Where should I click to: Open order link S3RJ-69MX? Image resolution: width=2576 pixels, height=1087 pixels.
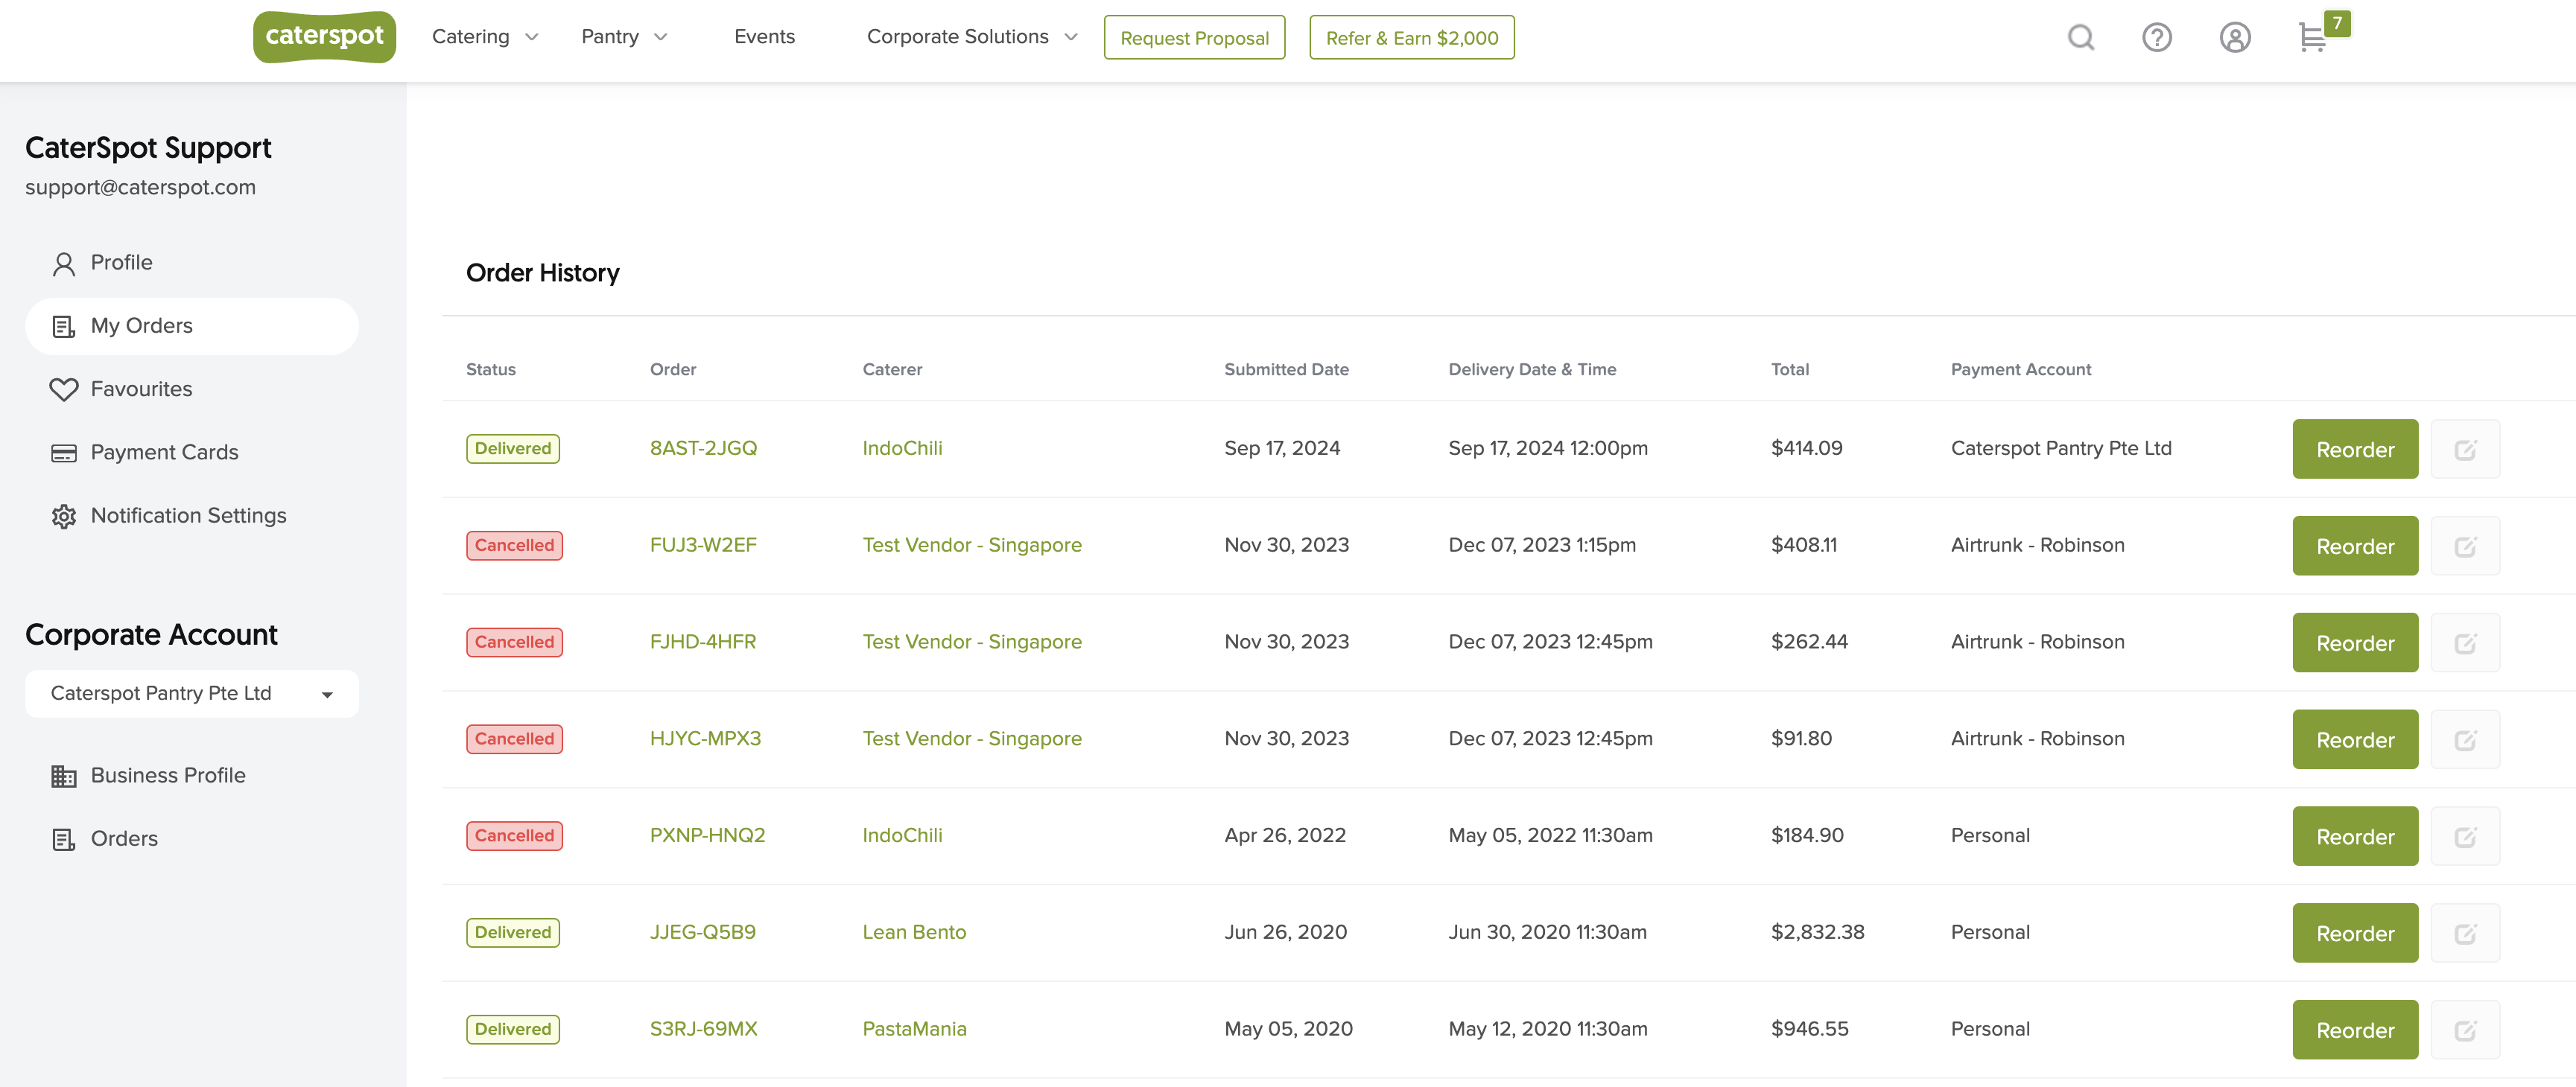tap(703, 1030)
